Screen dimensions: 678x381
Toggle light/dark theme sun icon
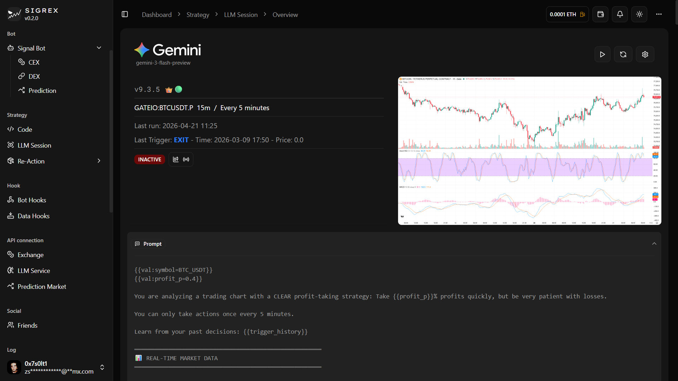click(639, 14)
